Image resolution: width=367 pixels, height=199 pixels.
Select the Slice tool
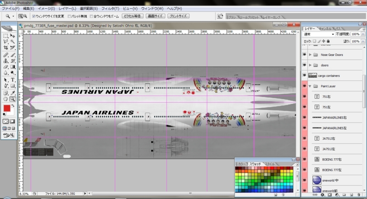[x=13, y=48]
